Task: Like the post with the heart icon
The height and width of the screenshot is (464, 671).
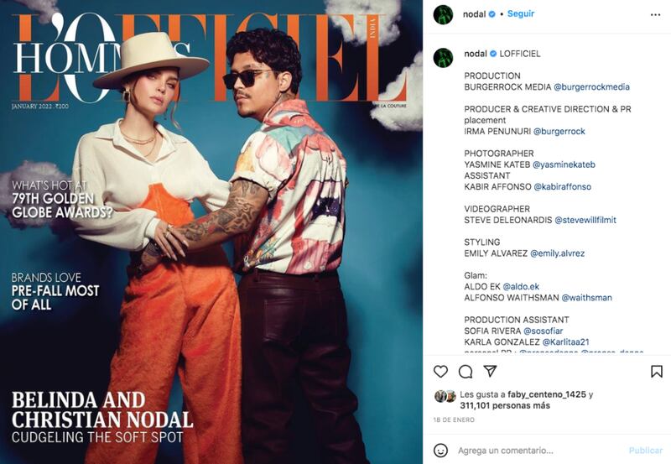Action: [440, 371]
